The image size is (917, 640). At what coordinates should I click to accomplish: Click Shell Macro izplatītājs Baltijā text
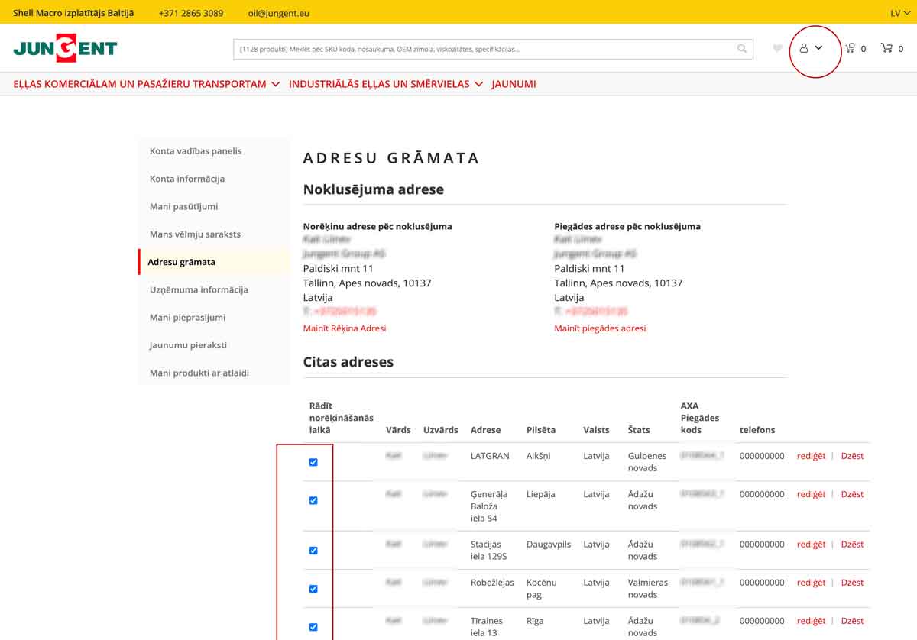point(73,13)
